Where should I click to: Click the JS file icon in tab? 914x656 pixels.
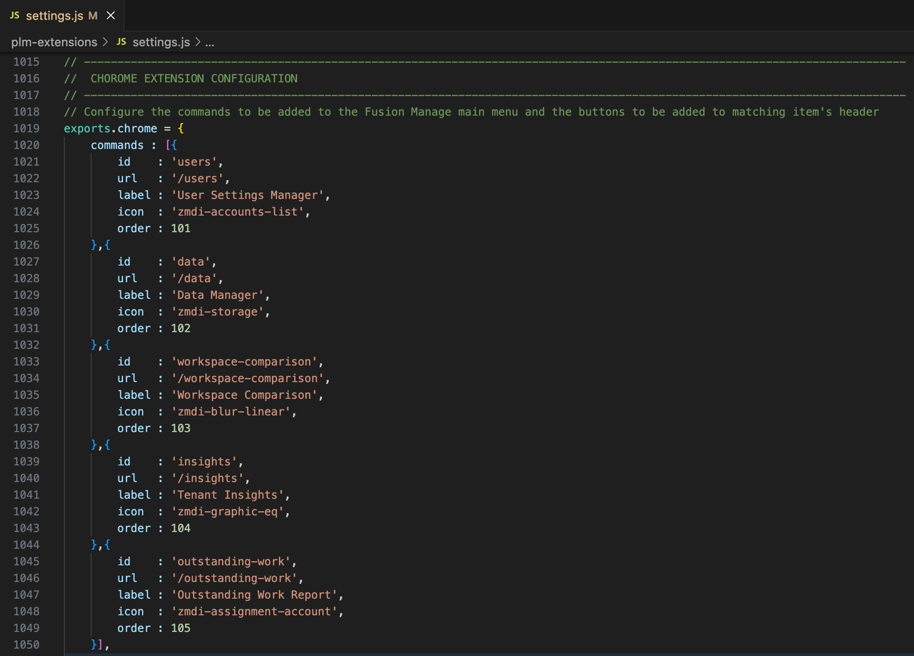pyautogui.click(x=15, y=15)
